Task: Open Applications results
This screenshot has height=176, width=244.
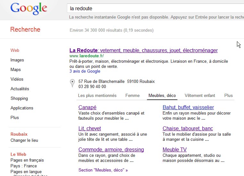Action: point(22,108)
